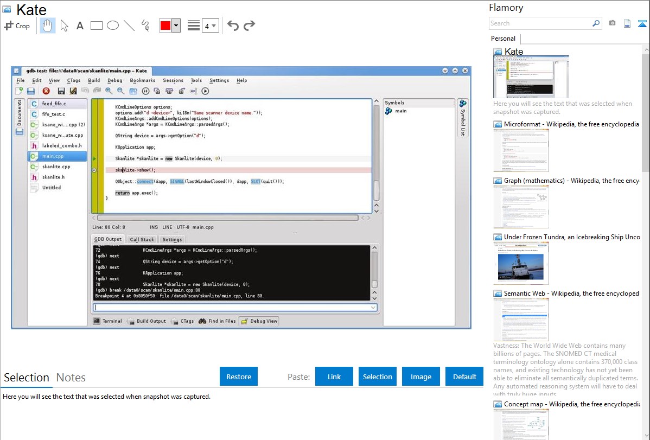Click the Concept map snapshot title
The image size is (650, 440).
(572, 404)
